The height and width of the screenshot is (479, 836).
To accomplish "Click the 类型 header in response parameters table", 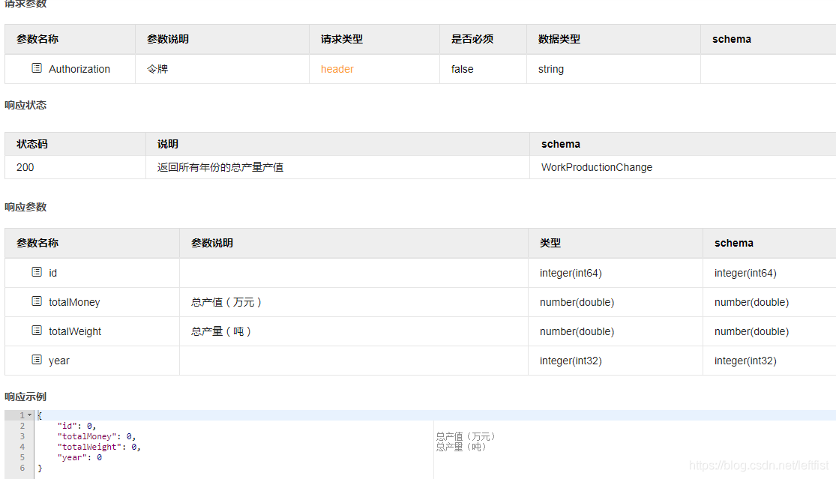I will coord(550,243).
